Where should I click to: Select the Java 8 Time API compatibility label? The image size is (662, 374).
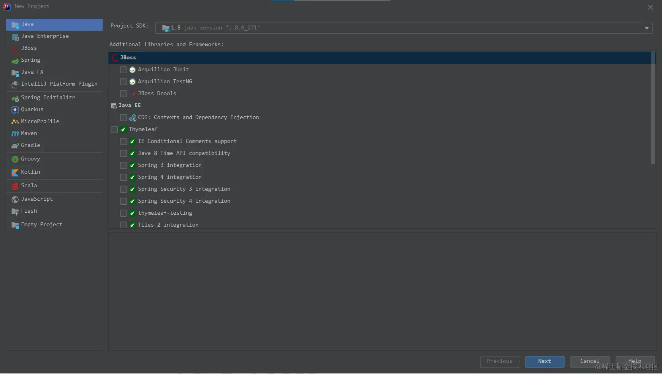(x=184, y=153)
